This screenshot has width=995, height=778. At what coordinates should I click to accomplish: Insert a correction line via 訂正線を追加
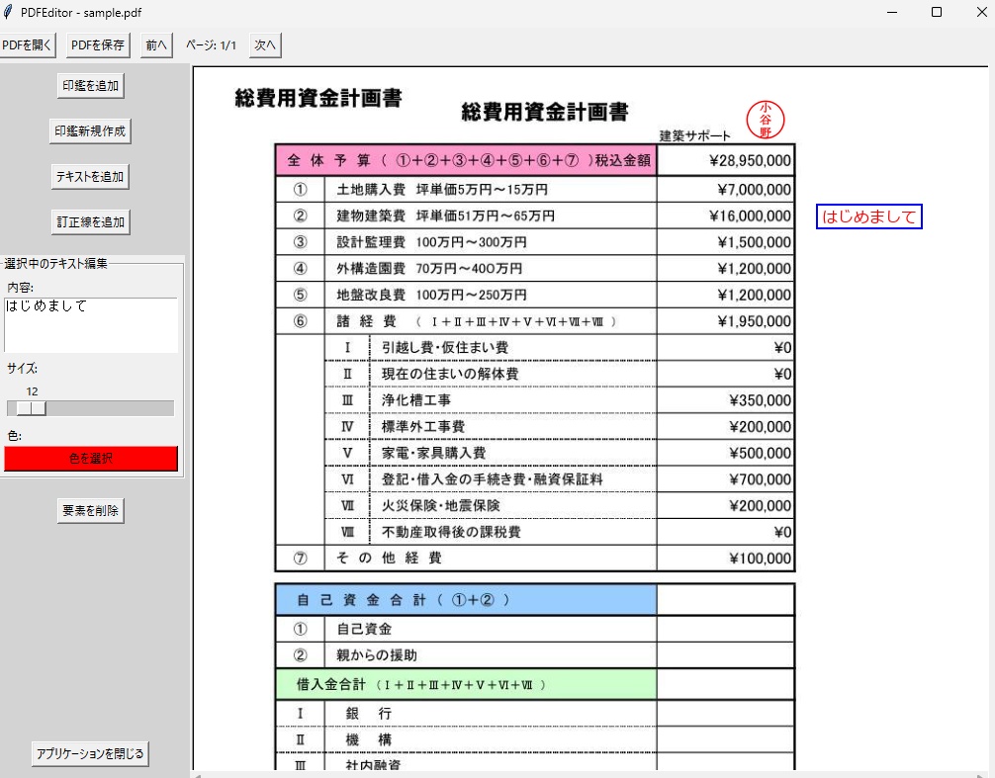pyautogui.click(x=90, y=221)
